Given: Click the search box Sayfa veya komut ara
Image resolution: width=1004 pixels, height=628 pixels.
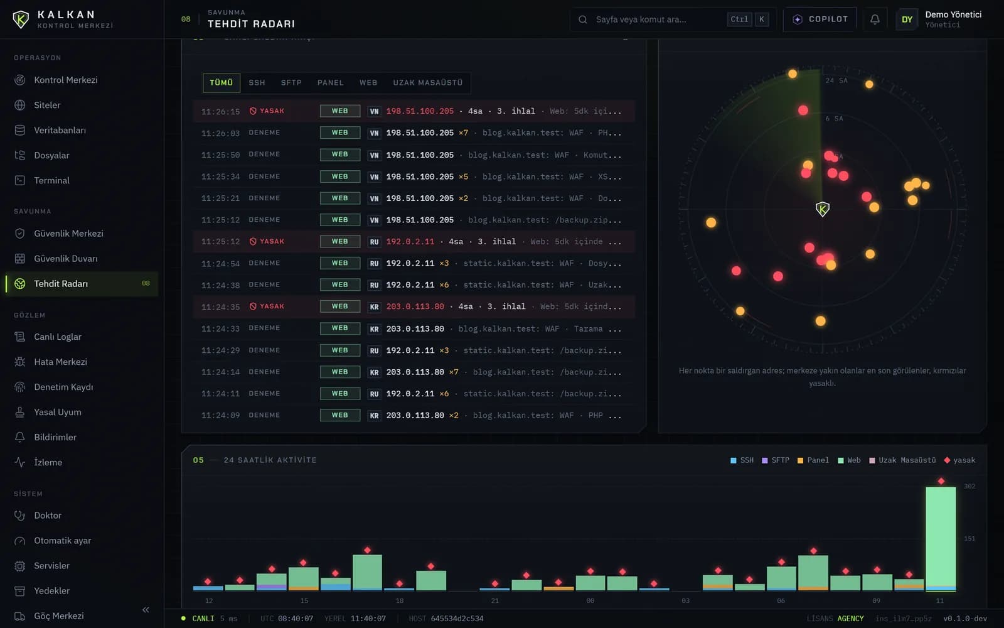Looking at the screenshot, I should click(673, 19).
